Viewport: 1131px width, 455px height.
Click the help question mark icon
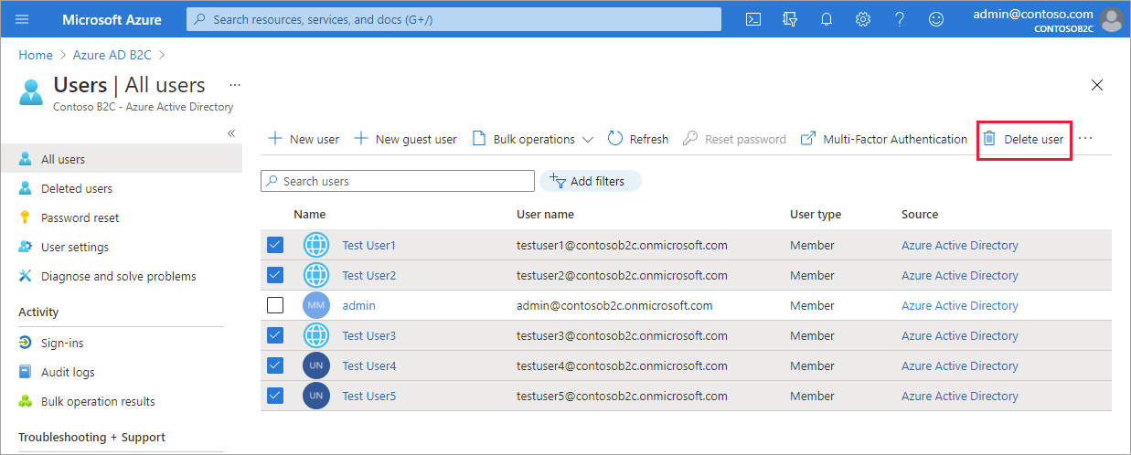tap(900, 19)
